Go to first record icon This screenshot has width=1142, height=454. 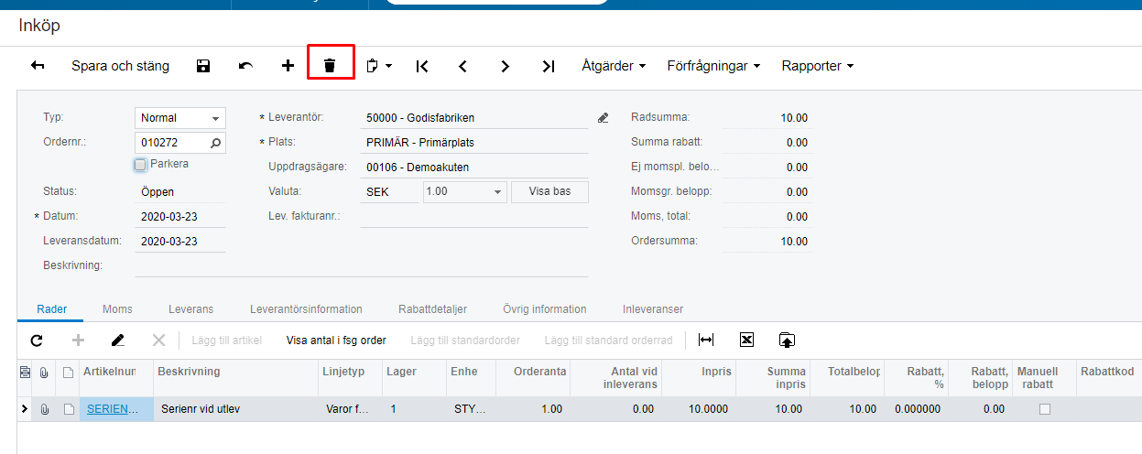click(421, 66)
